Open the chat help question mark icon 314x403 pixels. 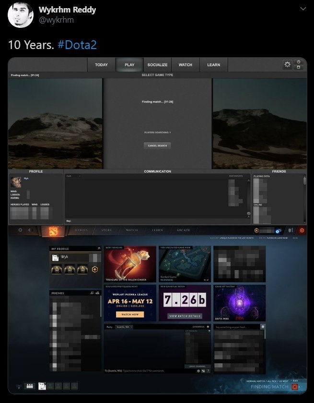(x=209, y=371)
